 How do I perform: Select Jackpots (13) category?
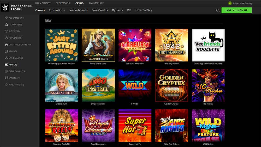15,24
